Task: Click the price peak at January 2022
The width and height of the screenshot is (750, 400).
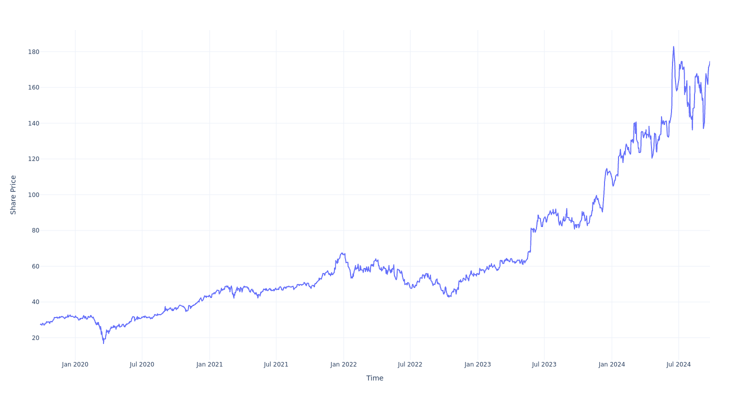Action: coord(342,253)
